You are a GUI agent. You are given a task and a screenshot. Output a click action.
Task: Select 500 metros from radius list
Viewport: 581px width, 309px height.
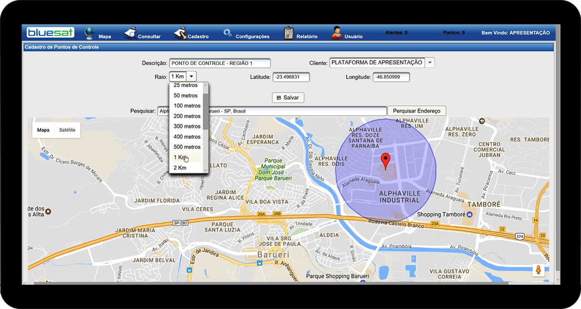(x=187, y=147)
